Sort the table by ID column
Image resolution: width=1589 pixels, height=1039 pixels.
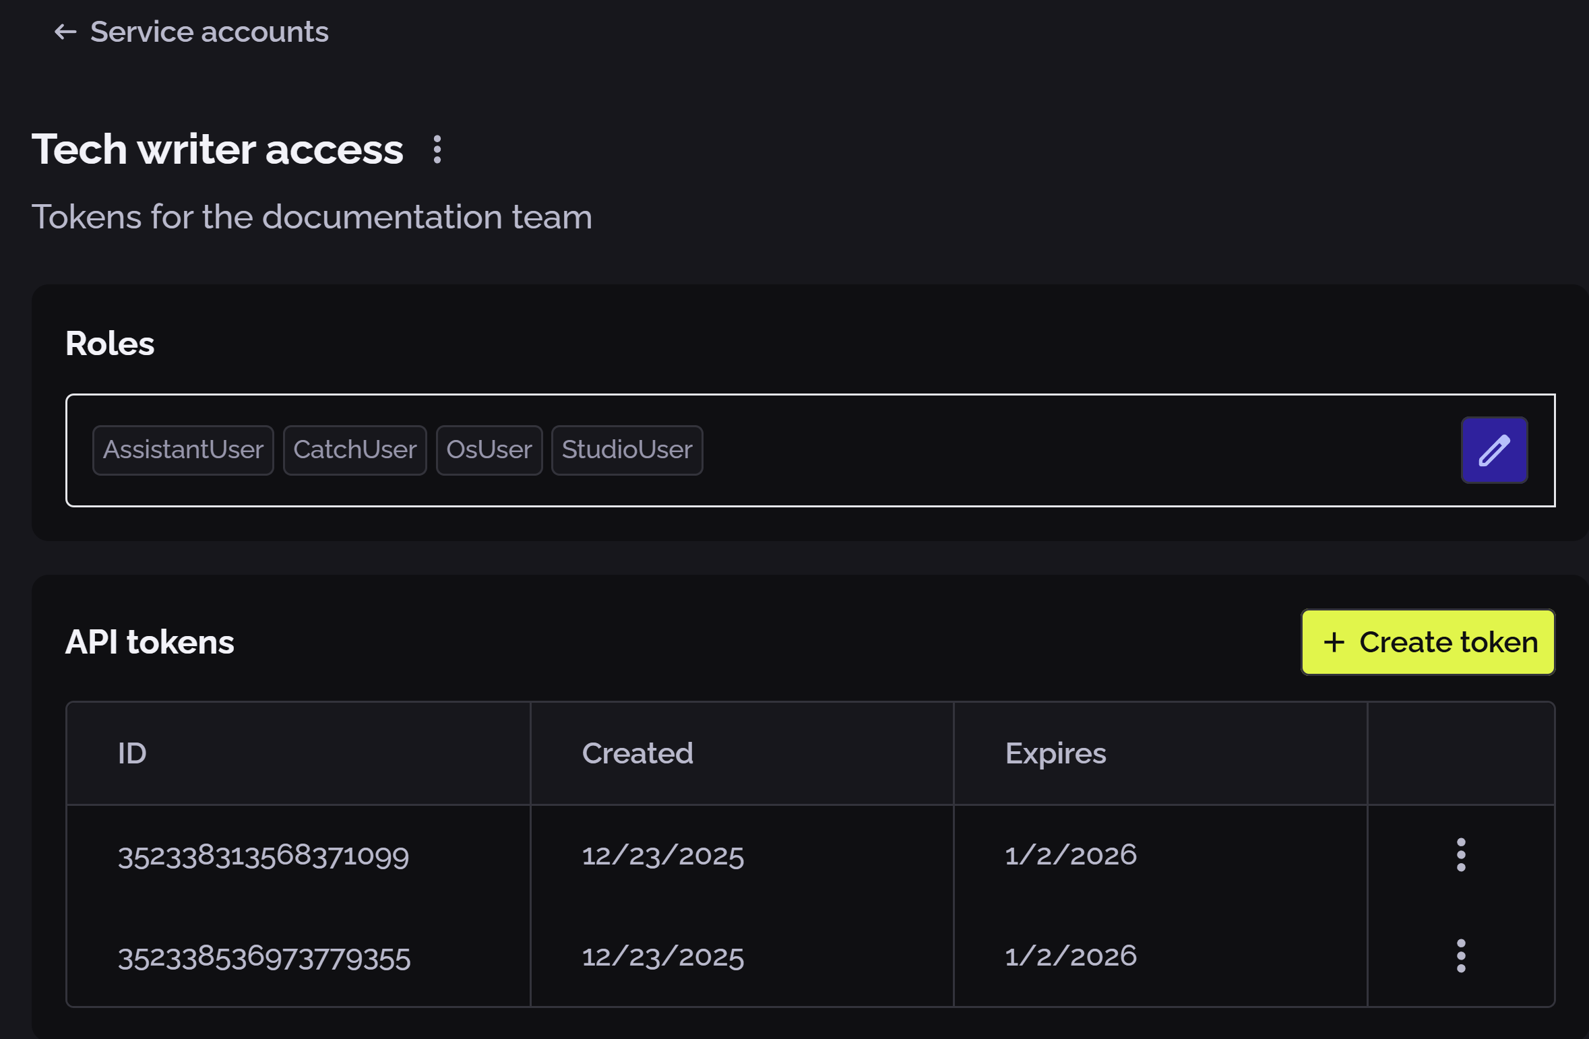pos(132,753)
